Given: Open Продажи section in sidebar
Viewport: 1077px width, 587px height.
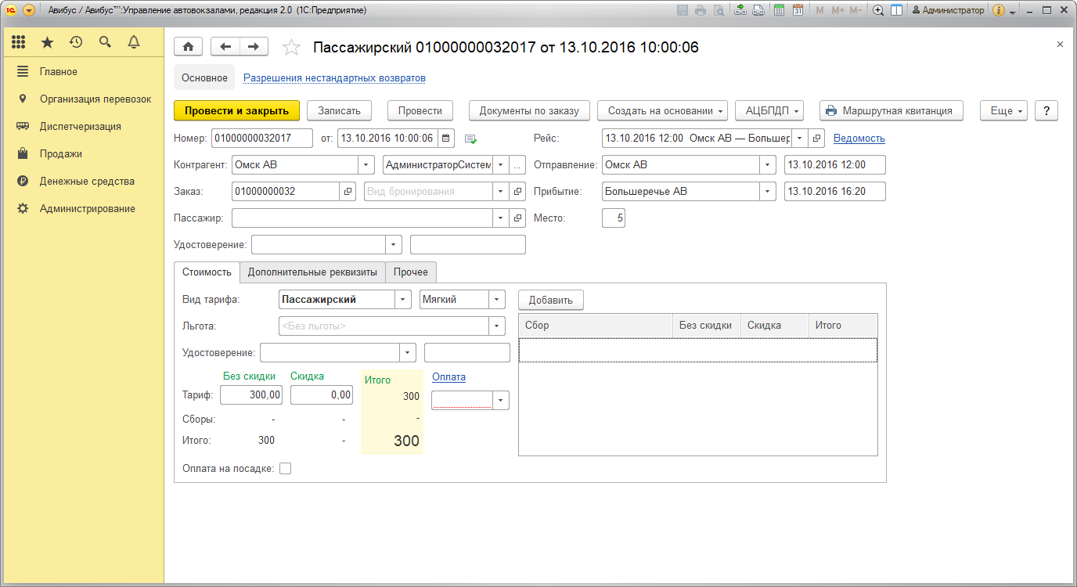Looking at the screenshot, I should 61,154.
